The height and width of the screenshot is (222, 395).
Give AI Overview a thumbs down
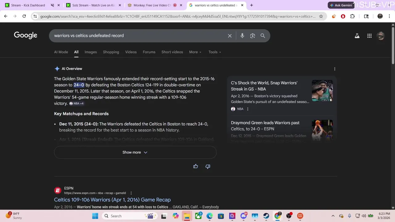208,166
